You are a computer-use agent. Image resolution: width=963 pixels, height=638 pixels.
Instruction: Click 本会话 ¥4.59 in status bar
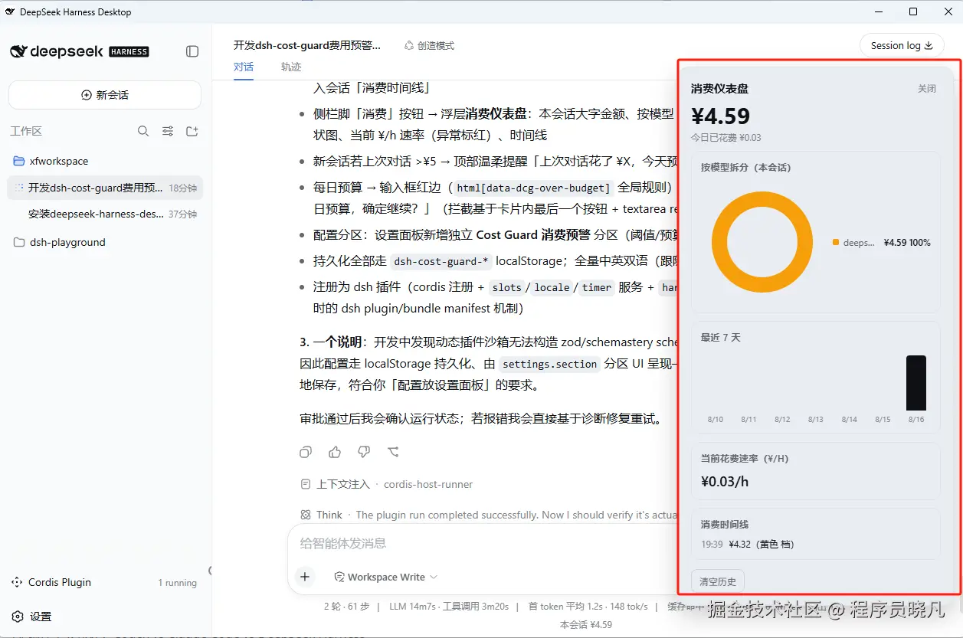[x=586, y=624]
